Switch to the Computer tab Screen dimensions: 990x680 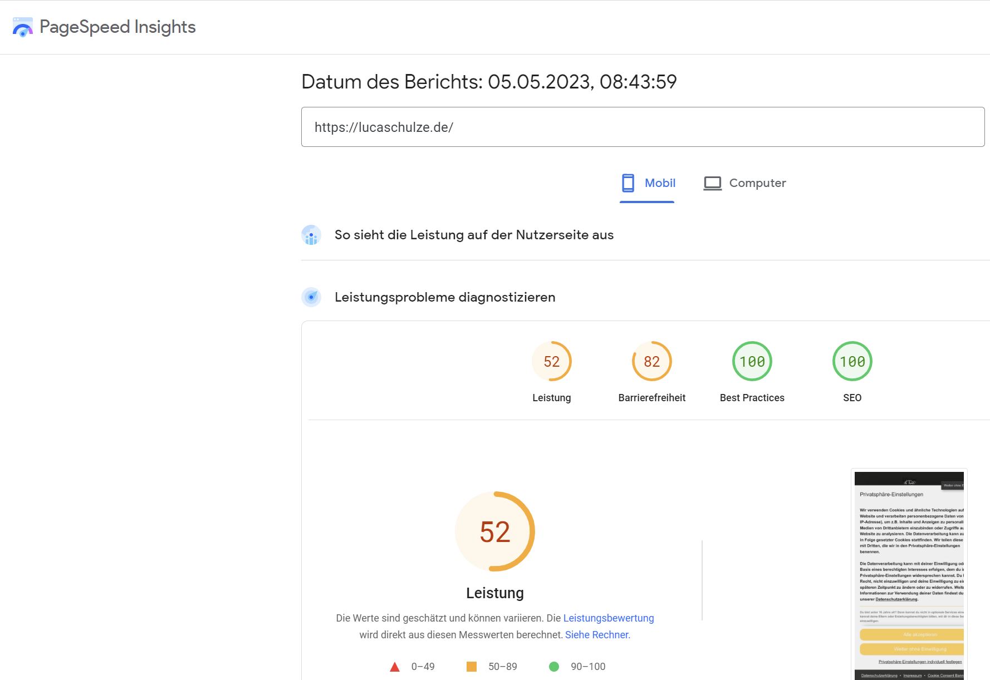(744, 183)
